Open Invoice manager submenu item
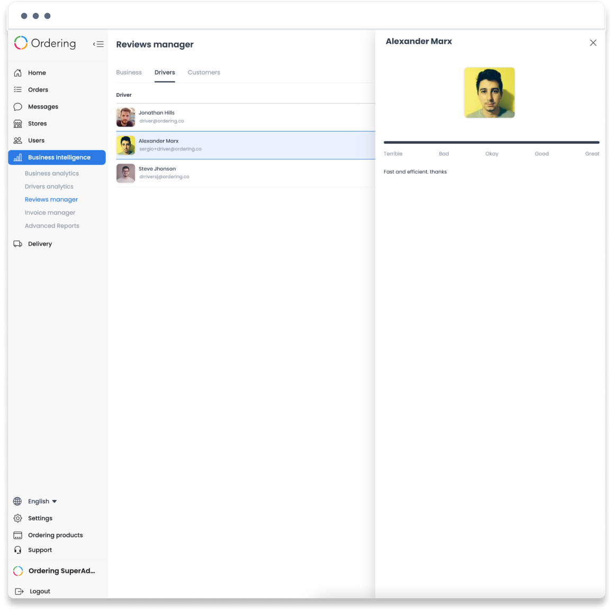The width and height of the screenshot is (613, 611). [50, 213]
